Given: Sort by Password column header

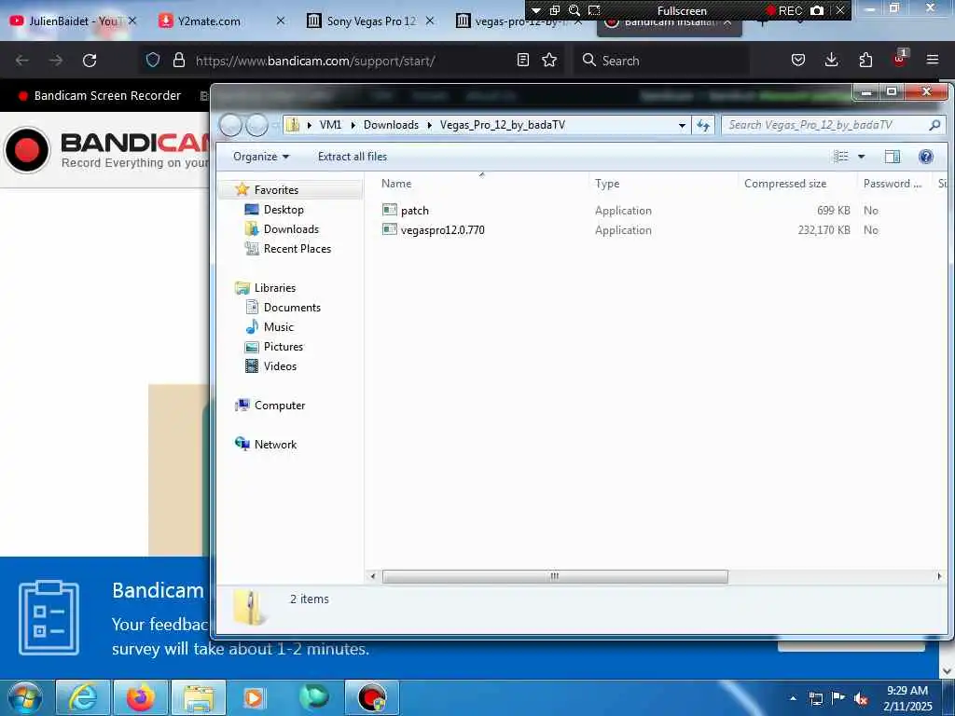Looking at the screenshot, I should point(893,184).
